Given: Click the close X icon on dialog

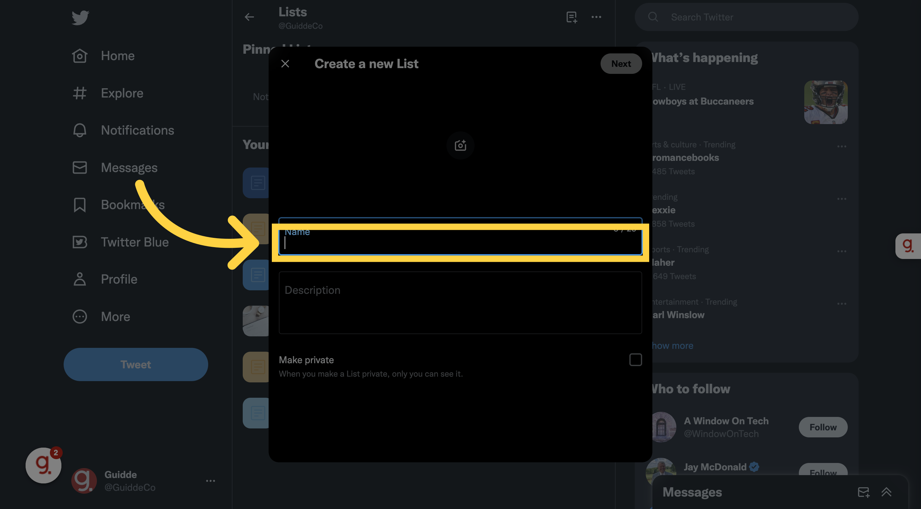Looking at the screenshot, I should coord(285,63).
